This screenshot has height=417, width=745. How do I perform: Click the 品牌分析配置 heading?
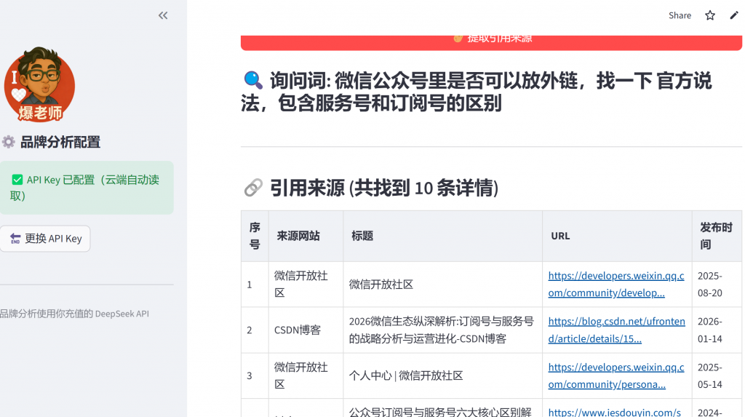pos(60,142)
